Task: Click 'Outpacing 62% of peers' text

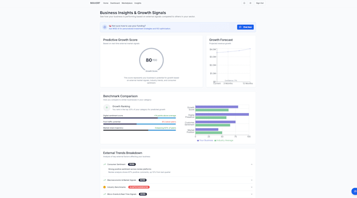Action: [165, 128]
